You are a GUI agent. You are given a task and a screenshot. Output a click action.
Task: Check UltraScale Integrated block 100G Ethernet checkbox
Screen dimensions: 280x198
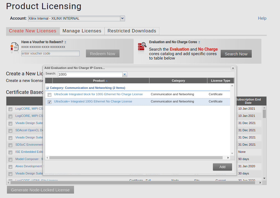click(x=49, y=95)
